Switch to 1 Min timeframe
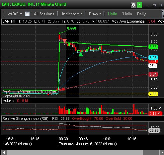This screenshot has height=155, width=164. [112, 14]
